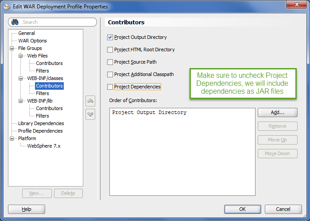The height and width of the screenshot is (221, 310).
Task: Uncheck Project Output Directory checkbox
Action: tap(110, 37)
